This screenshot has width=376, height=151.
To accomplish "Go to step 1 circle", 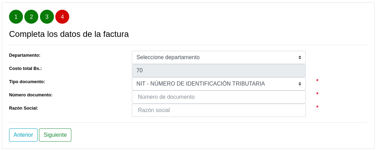I will pyautogui.click(x=16, y=17).
